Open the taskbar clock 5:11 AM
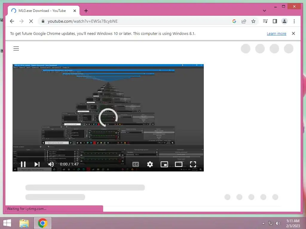Image resolution: width=306 pixels, height=229 pixels. (x=293, y=223)
